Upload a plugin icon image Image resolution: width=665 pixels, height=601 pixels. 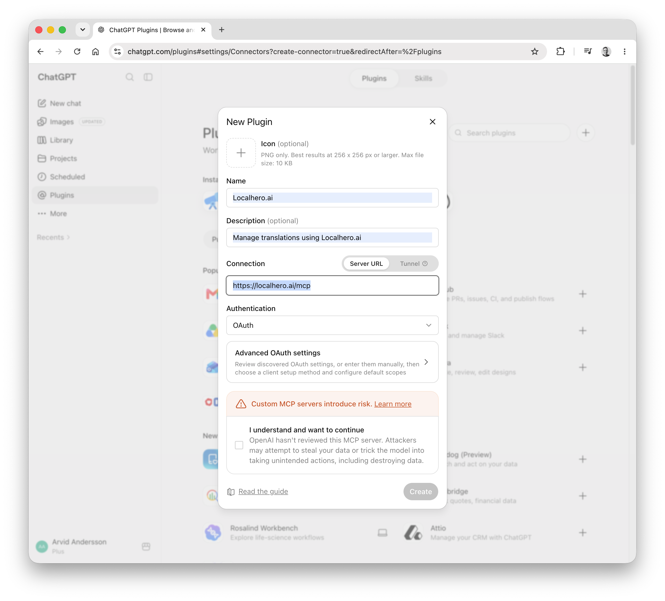[x=241, y=153]
